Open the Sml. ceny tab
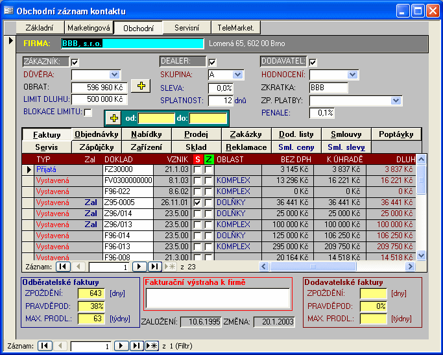This screenshot has width=443, height=355. [x=296, y=147]
